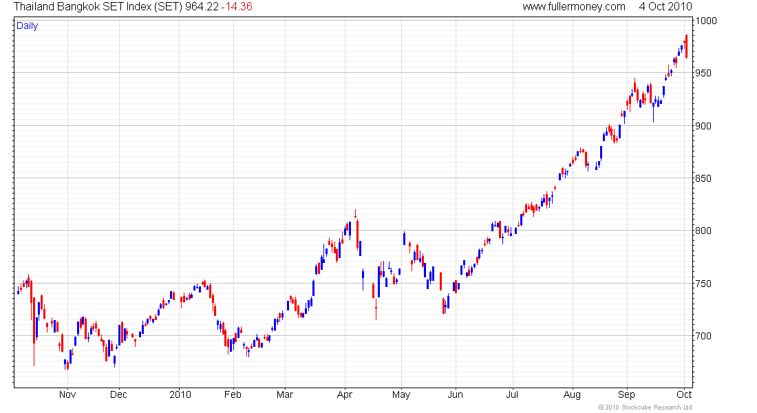Open the www.fullermoney.com link text
Image resolution: width=757 pixels, height=413 pixels.
pos(573,7)
